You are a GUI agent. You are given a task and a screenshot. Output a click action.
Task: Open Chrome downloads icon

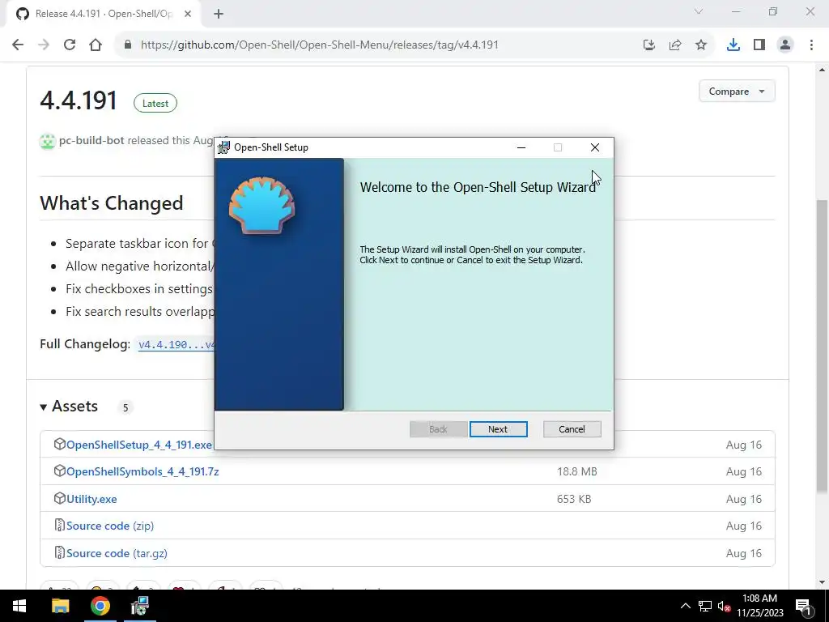(x=733, y=45)
